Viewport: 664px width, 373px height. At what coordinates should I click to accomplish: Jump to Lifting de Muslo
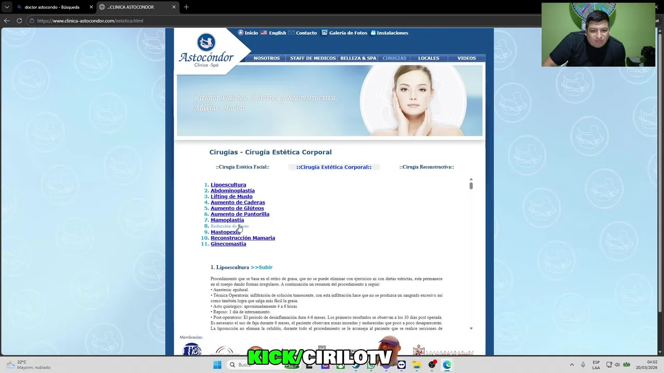[231, 196]
